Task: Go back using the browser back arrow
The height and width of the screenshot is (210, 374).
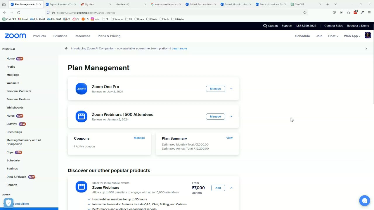Action: (x=5, y=13)
